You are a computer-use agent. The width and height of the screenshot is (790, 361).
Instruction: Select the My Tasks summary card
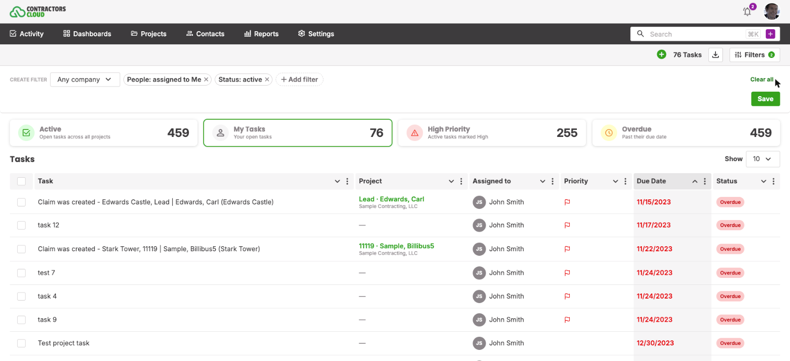(298, 133)
